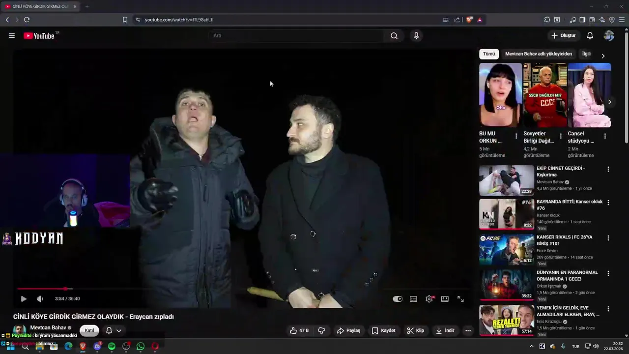This screenshot has width=629, height=354.
Task: Focus the Ara search input field
Action: coord(296,36)
